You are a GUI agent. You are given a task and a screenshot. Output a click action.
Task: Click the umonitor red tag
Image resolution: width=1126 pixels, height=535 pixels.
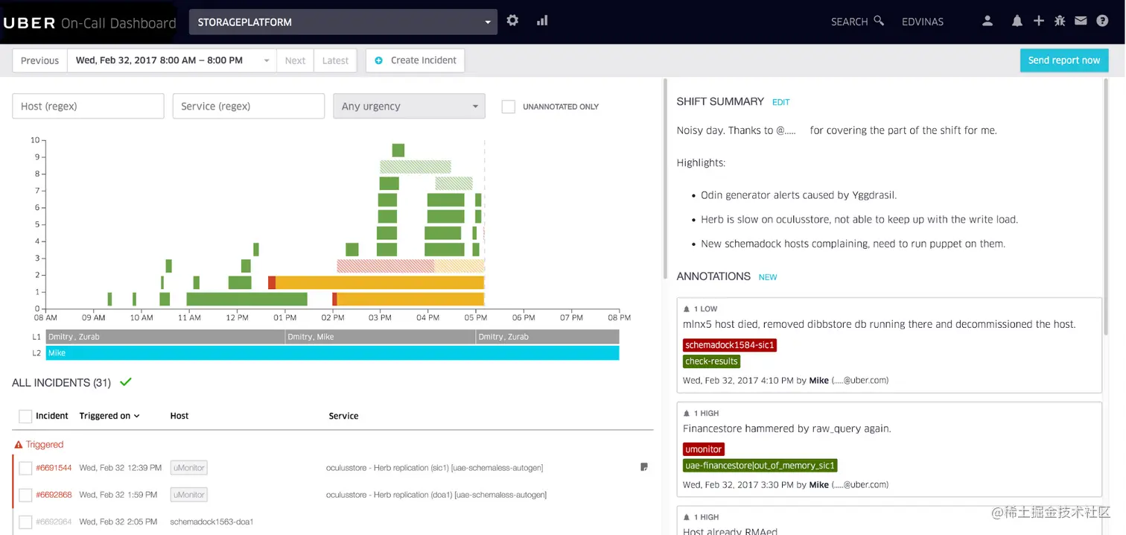(x=704, y=449)
